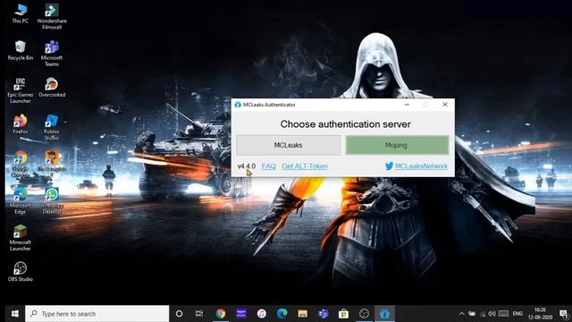Viewport: 572px width, 322px height.
Task: Open the Recycle Bin
Action: (x=21, y=51)
